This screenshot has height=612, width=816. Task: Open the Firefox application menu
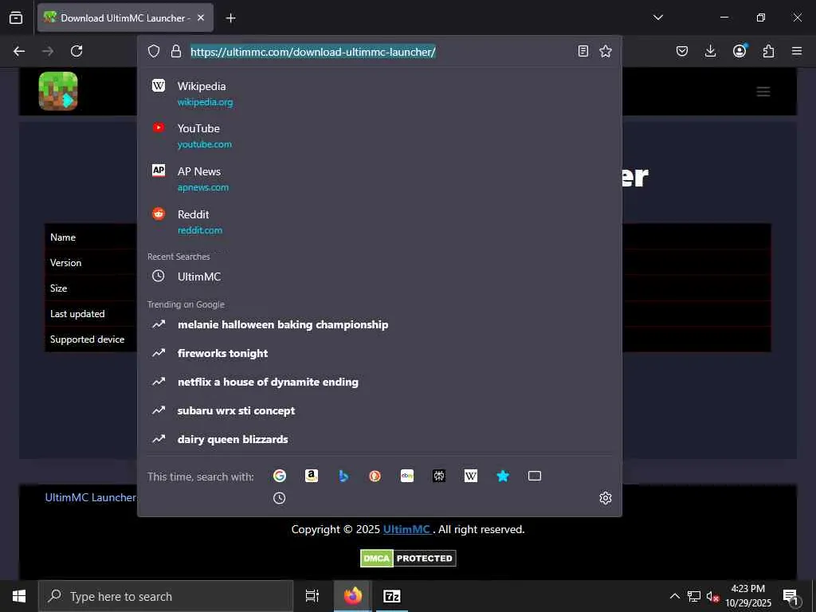click(x=797, y=51)
